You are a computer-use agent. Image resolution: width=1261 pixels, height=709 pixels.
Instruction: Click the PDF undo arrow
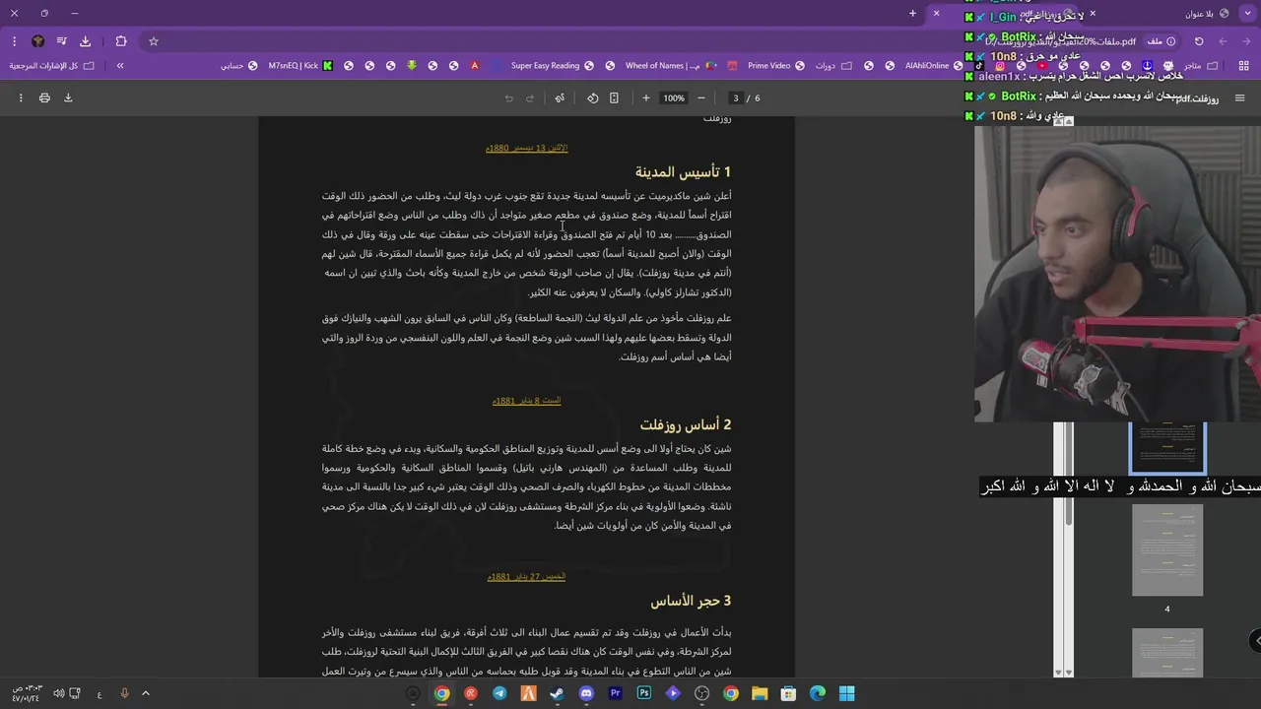(508, 97)
